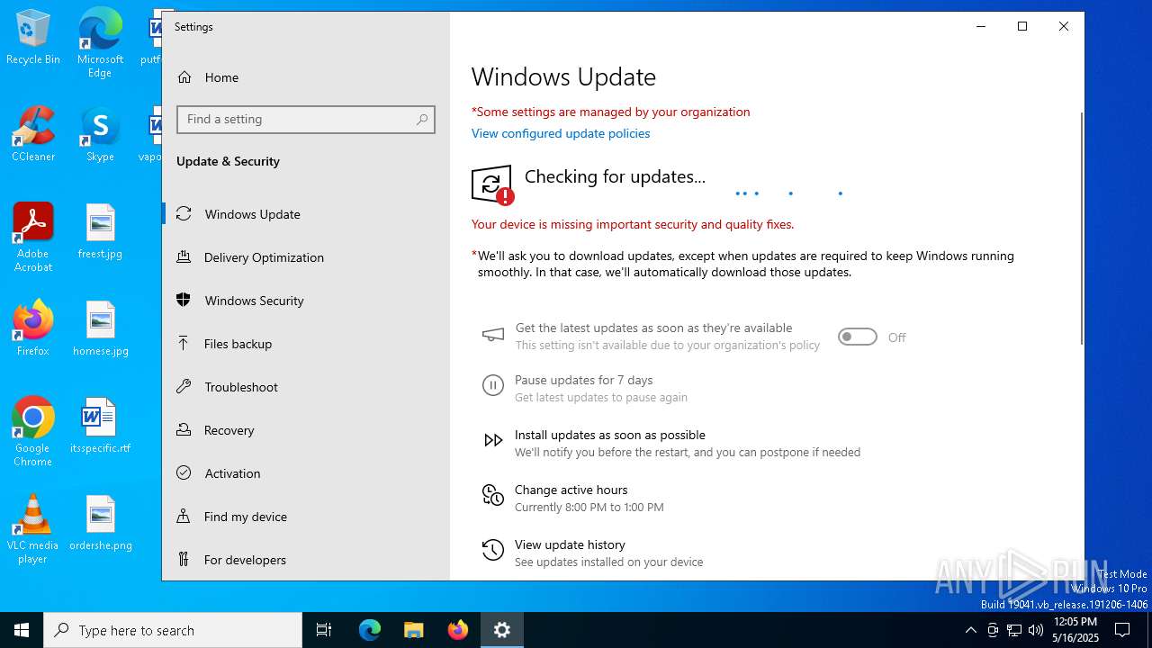The height and width of the screenshot is (648, 1152).
Task: Open Windows Security shield entry
Action: 306,301
